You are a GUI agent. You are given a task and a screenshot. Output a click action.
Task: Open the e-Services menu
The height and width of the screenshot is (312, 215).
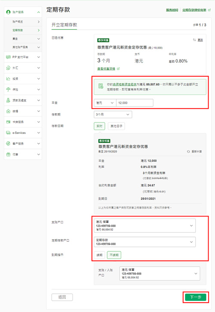click(23, 133)
